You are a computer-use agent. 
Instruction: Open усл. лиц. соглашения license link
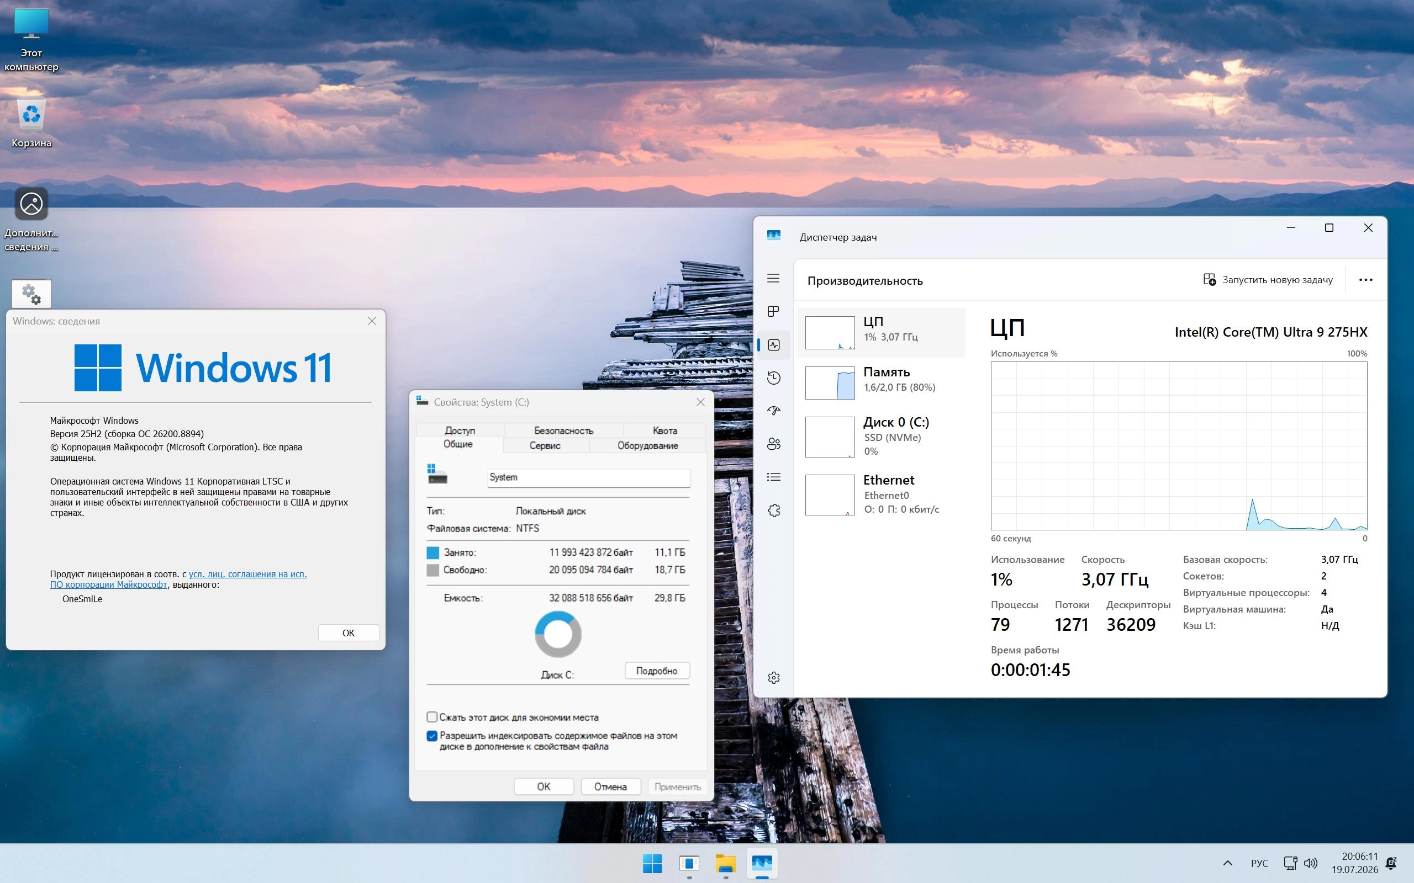(248, 574)
